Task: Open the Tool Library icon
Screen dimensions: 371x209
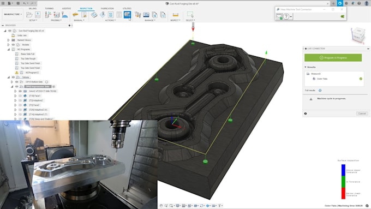Action: click(138, 15)
